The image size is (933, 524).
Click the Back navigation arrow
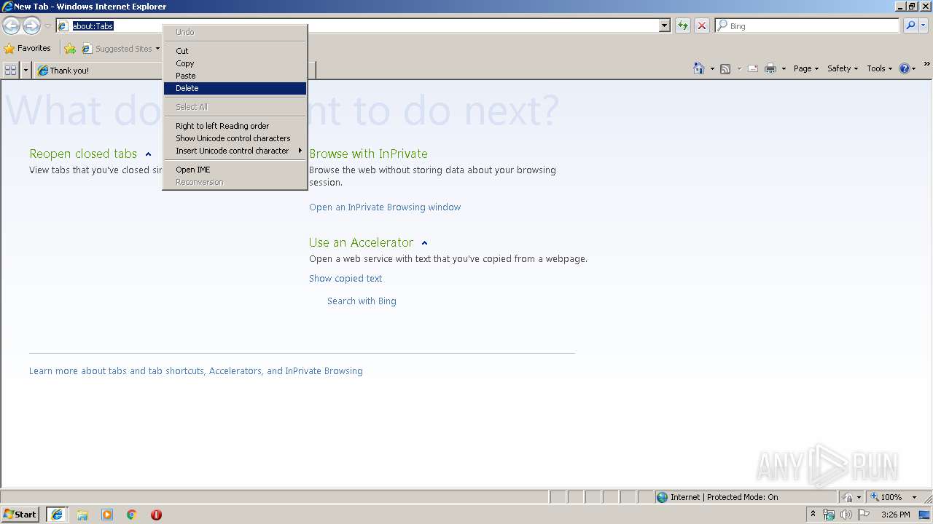[x=11, y=26]
